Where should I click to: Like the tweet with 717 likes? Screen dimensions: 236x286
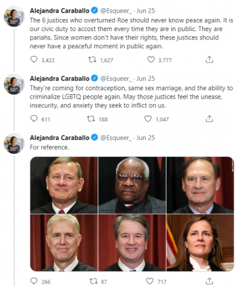tap(149, 281)
